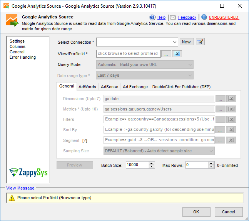Screen dimensions: 249x221
Task: Select Settings in the left panel
Action: [x=17, y=41]
